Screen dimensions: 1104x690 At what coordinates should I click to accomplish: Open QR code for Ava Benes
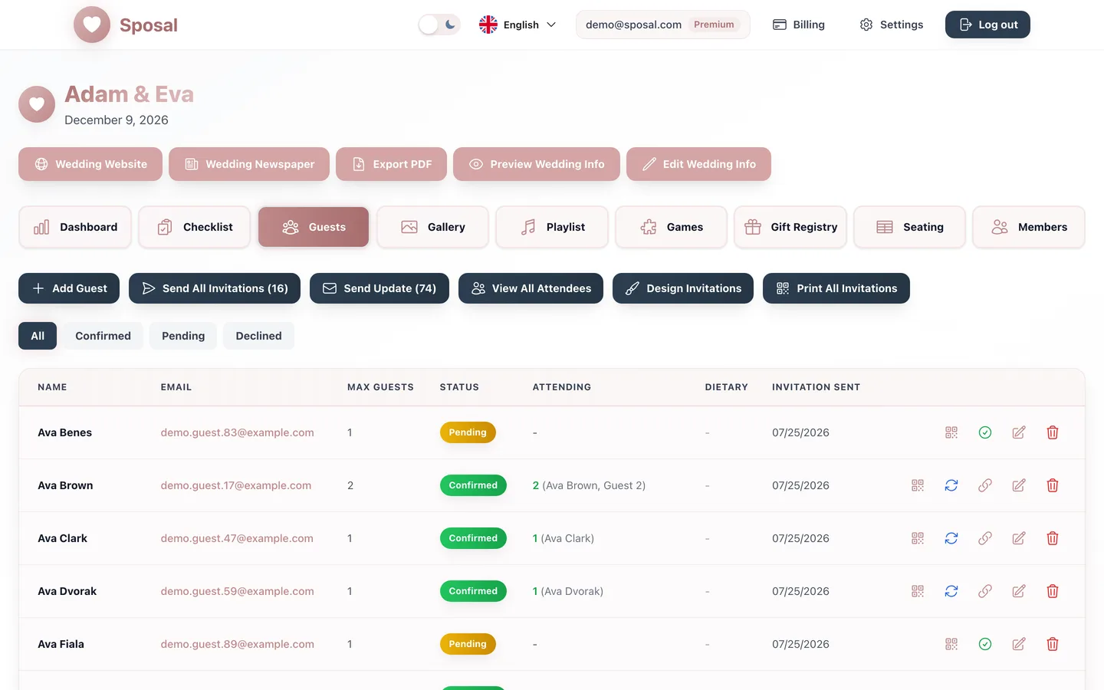951,432
